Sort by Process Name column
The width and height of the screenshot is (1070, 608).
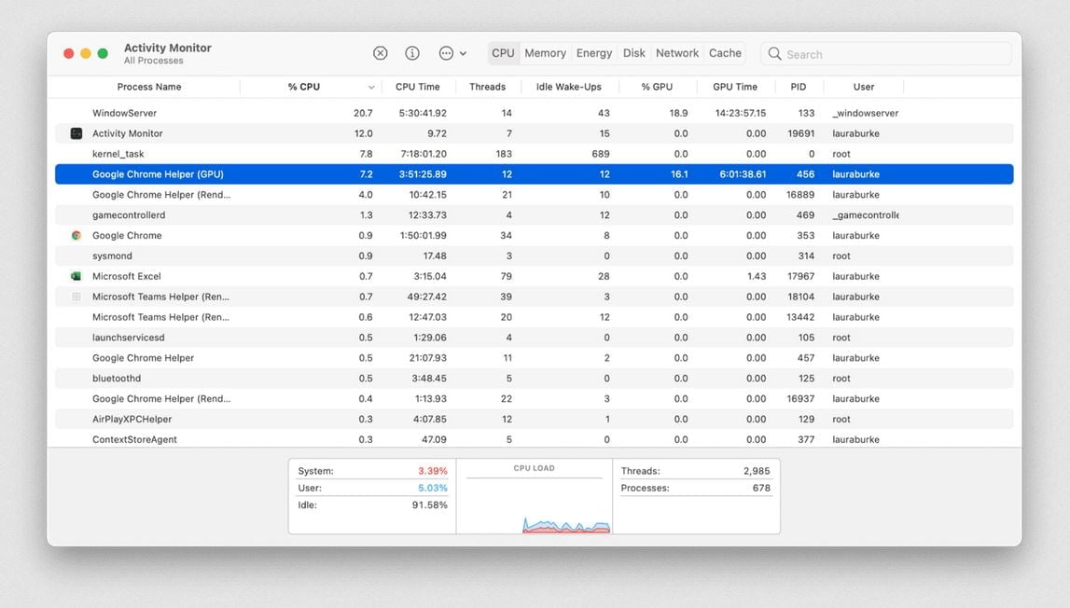(148, 87)
